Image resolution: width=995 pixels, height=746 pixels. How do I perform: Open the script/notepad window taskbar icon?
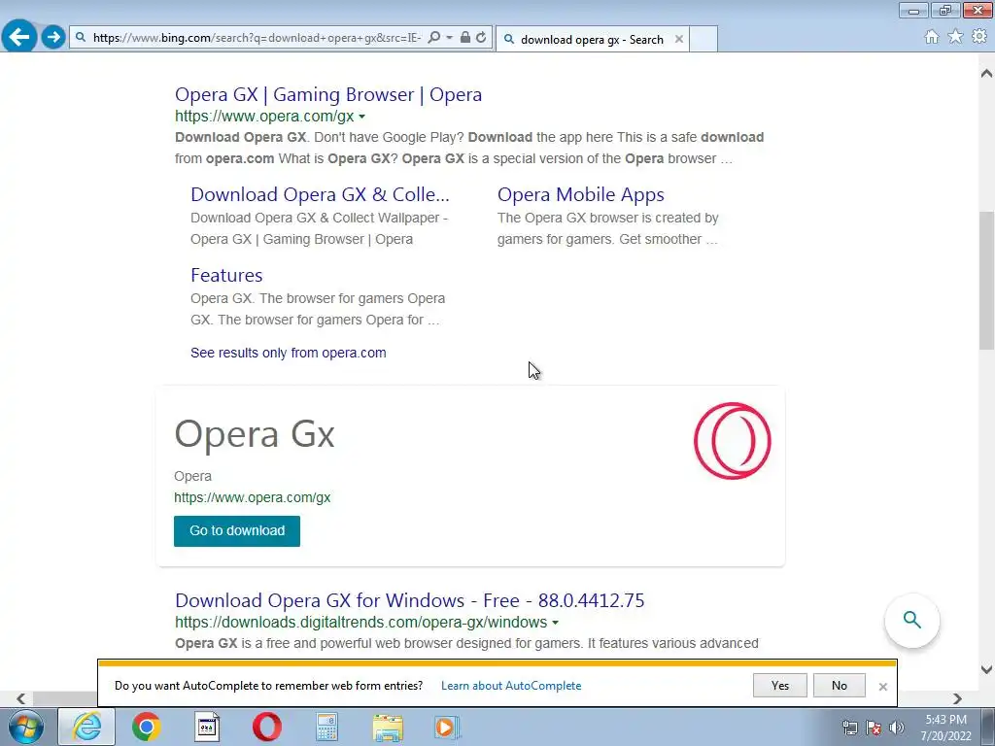207,727
